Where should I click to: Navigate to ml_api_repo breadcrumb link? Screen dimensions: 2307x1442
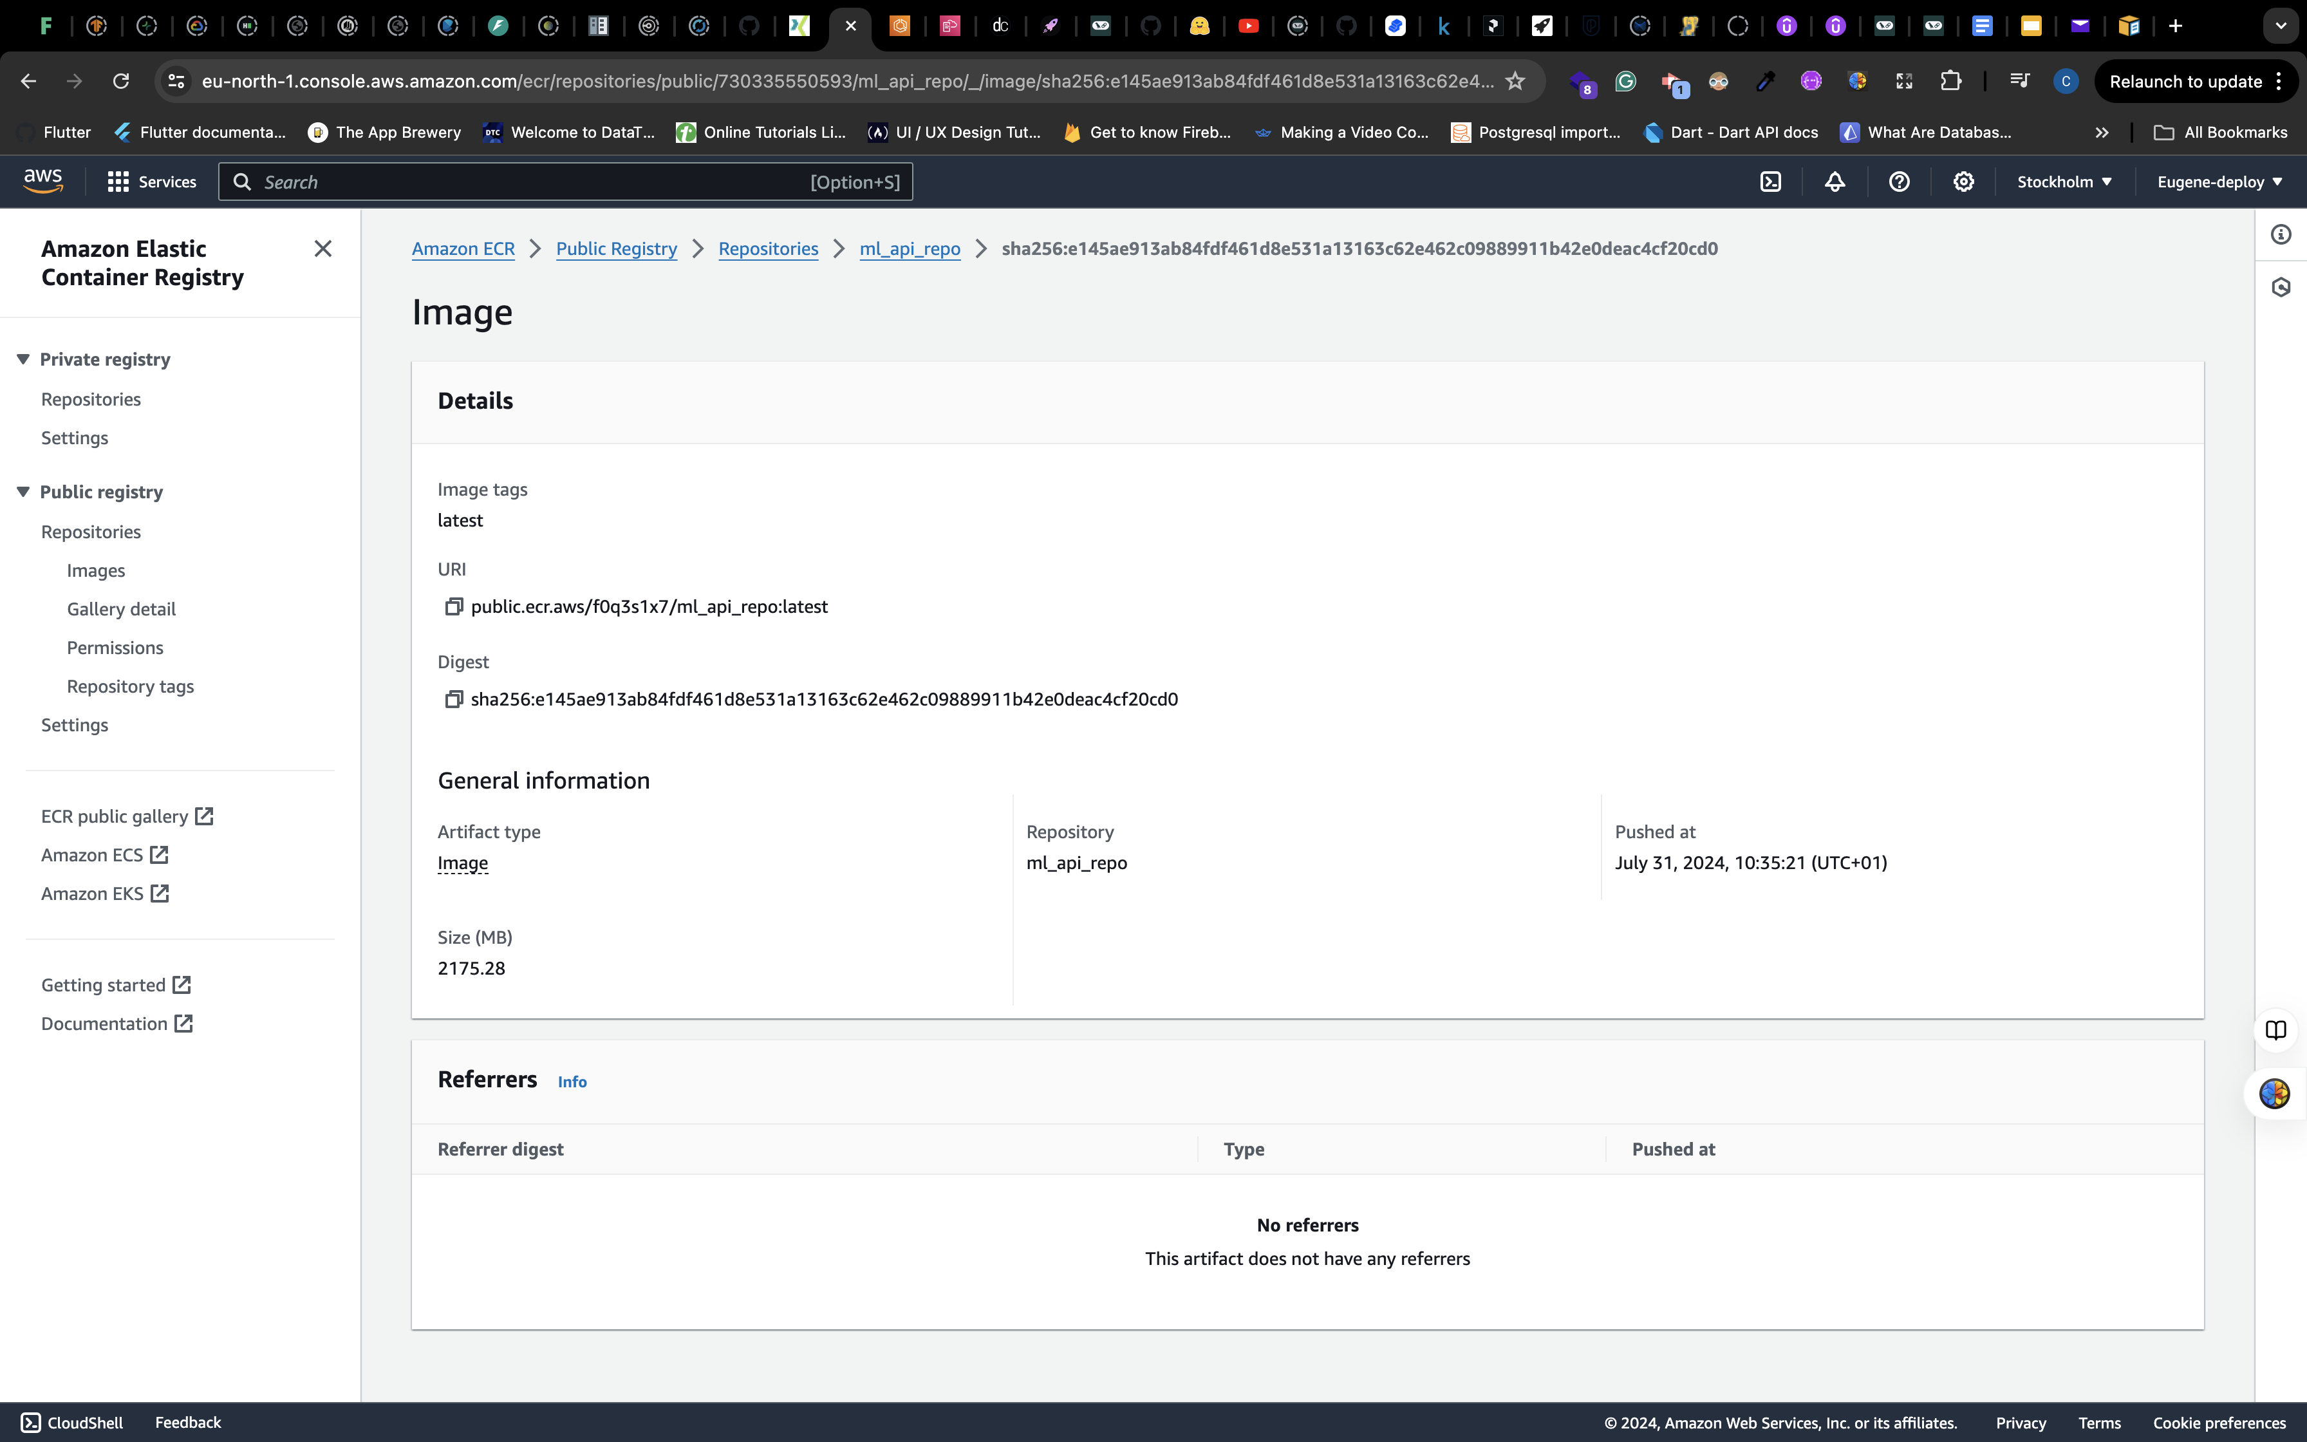(910, 249)
